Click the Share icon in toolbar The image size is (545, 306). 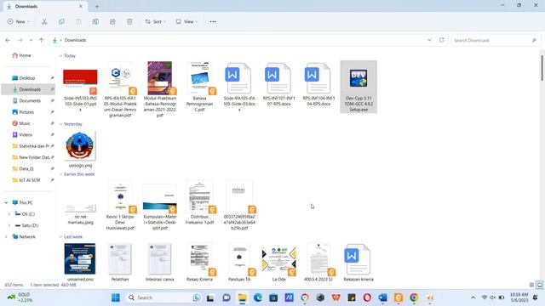pyautogui.click(x=112, y=21)
